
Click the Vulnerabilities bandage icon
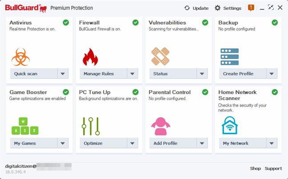click(x=160, y=56)
